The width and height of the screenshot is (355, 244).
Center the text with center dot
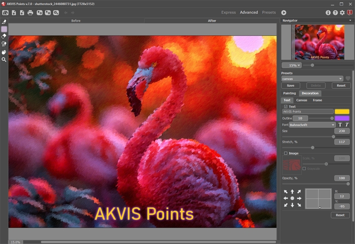pyautogui.click(x=292, y=198)
